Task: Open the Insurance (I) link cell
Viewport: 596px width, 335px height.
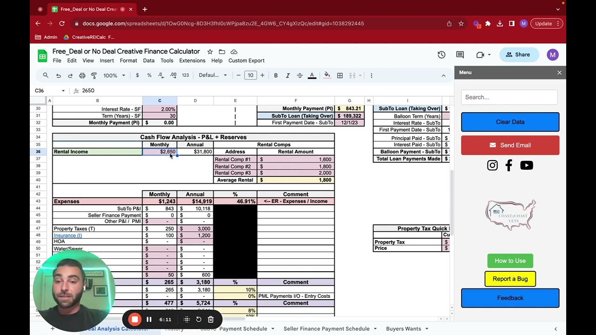Action: [68, 235]
